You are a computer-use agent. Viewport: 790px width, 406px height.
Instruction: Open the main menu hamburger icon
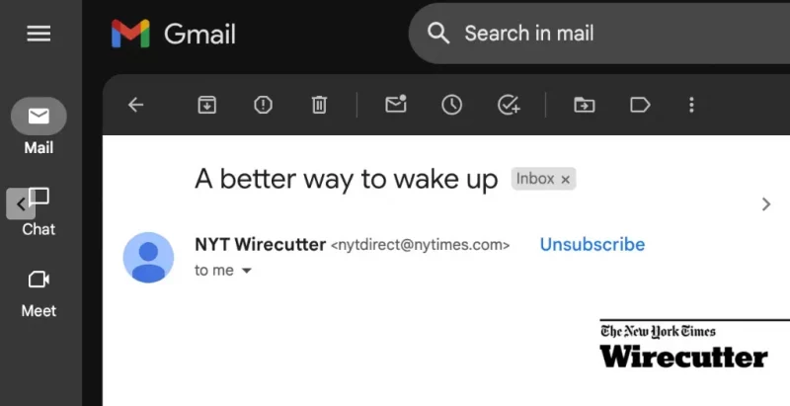pyautogui.click(x=39, y=34)
